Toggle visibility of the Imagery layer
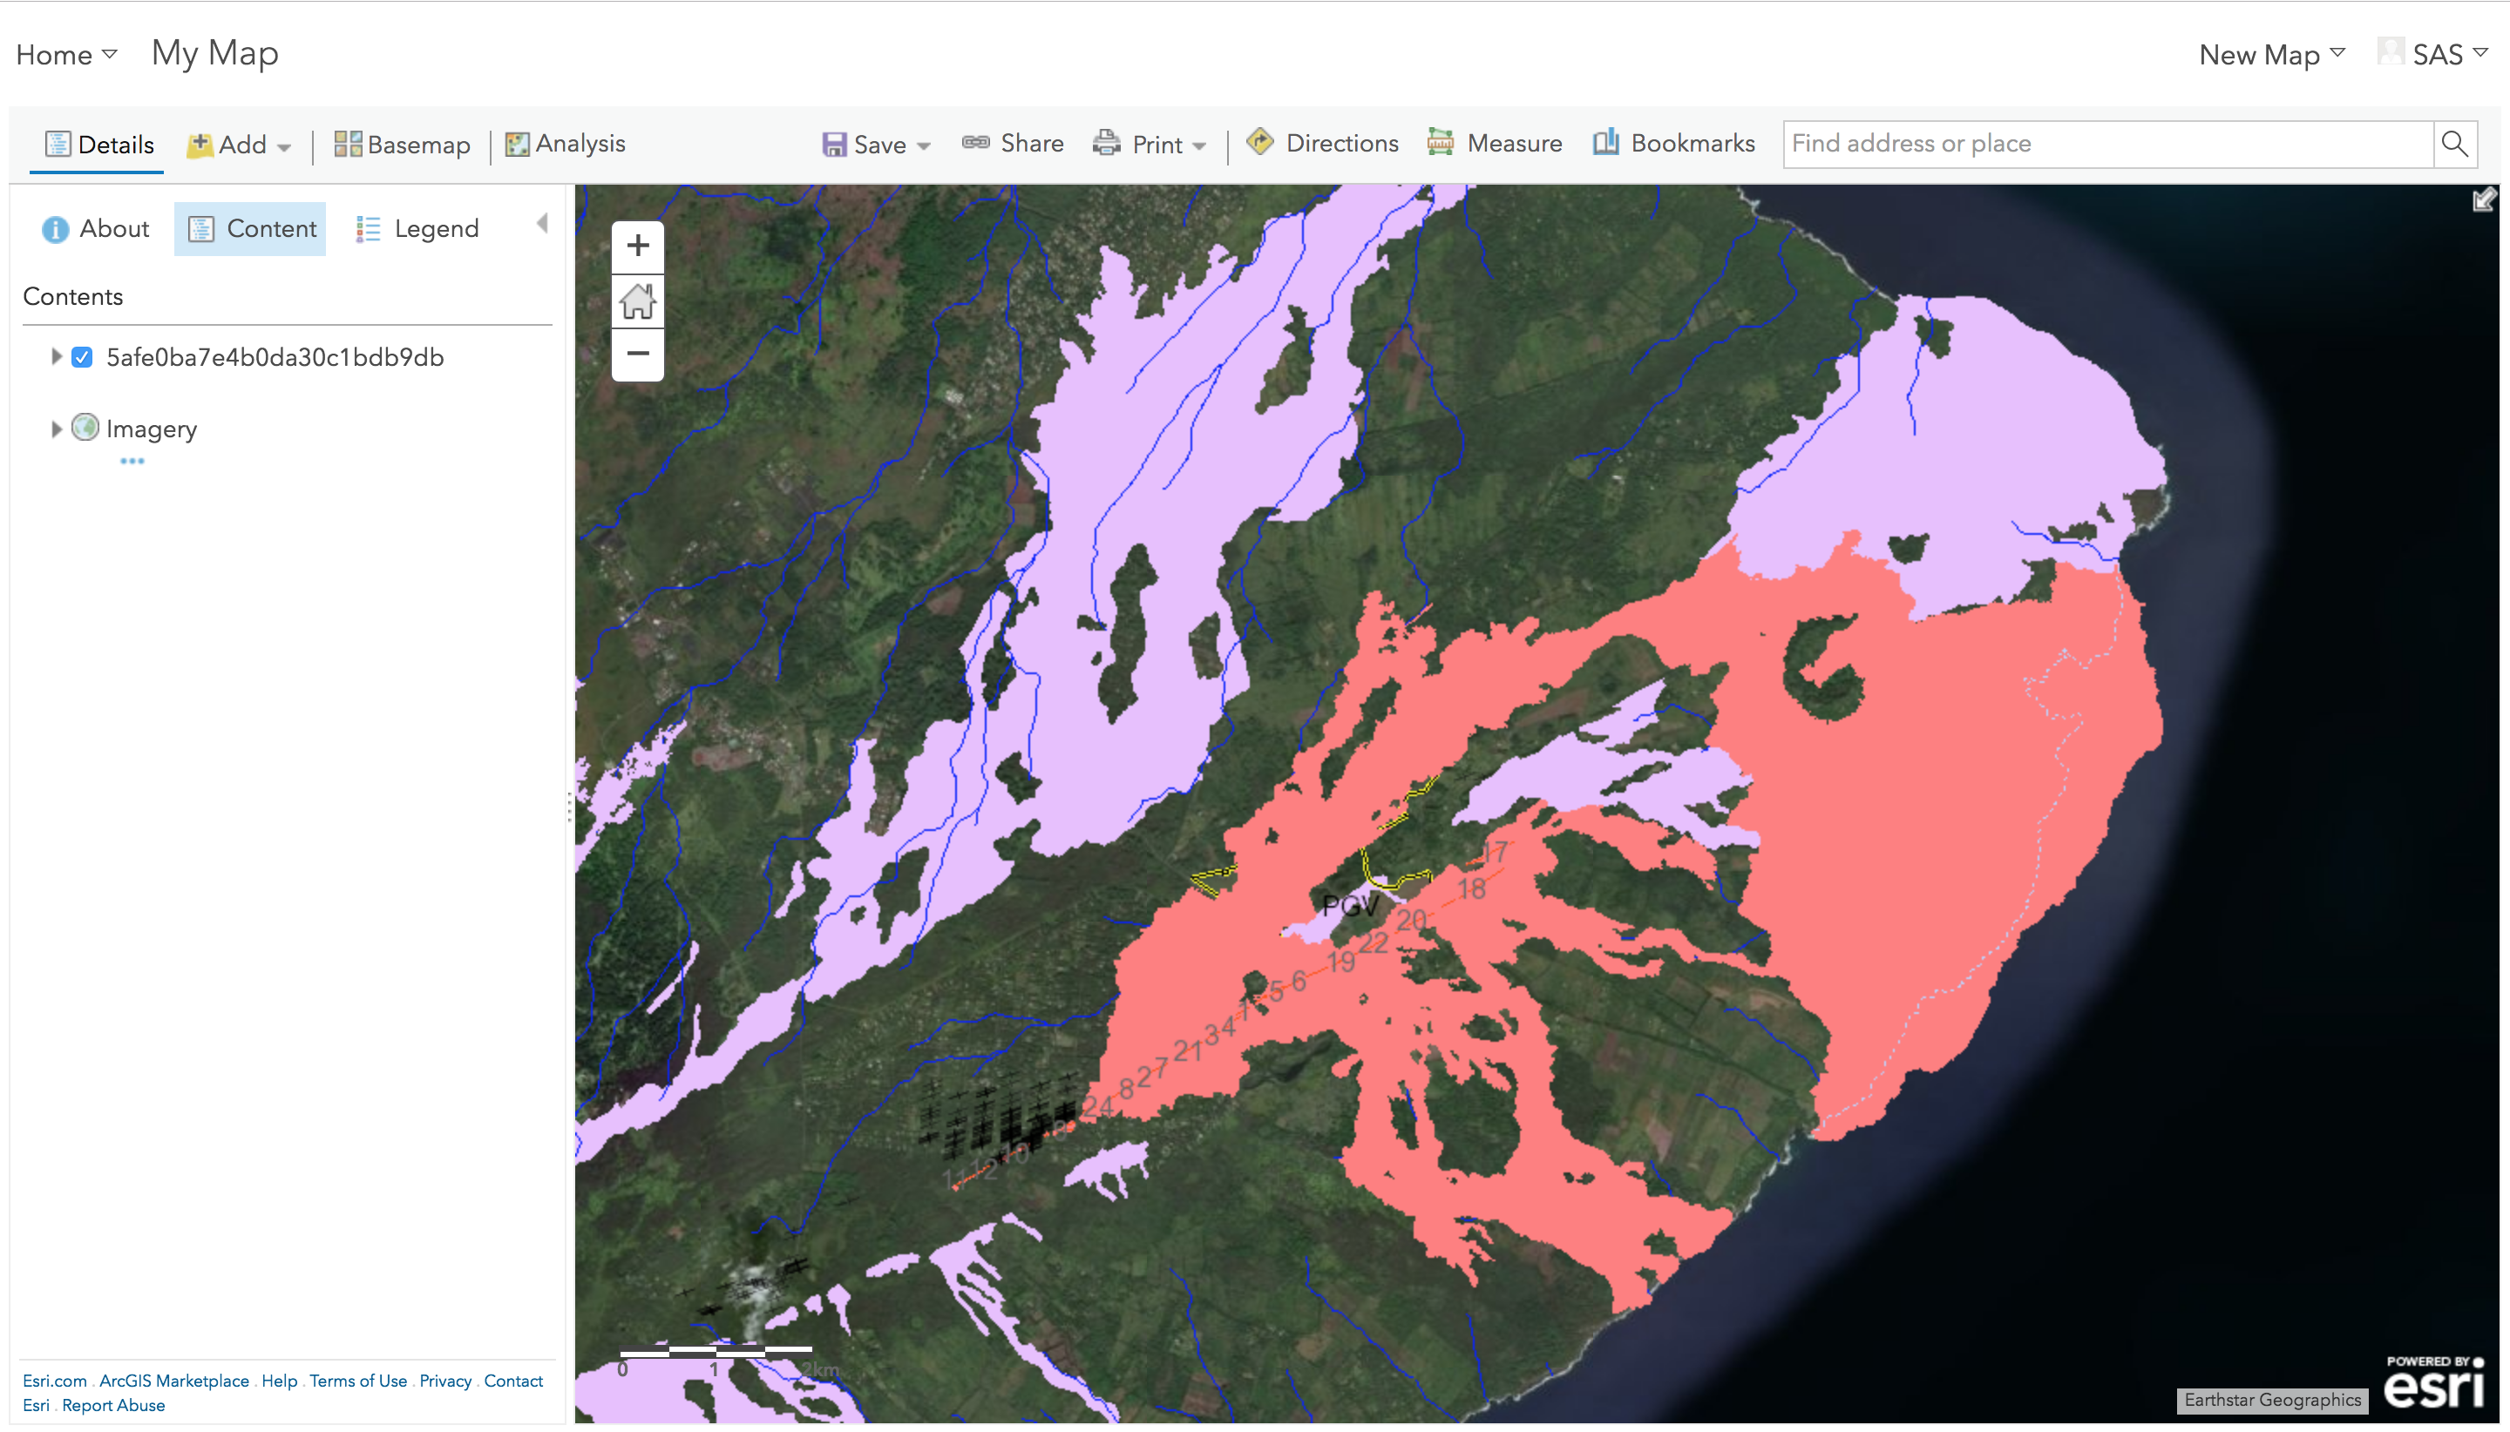The image size is (2510, 1432). pos(85,428)
